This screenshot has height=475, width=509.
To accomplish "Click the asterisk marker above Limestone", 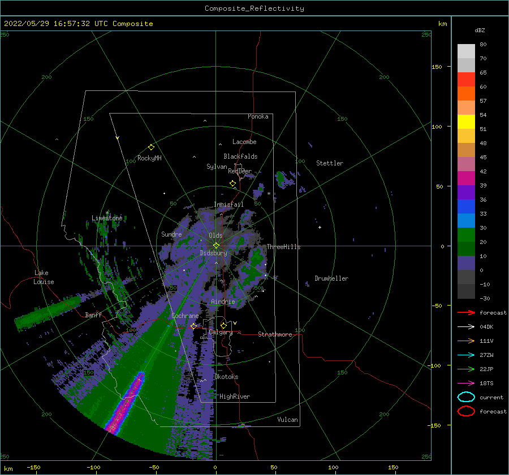I will pyautogui.click(x=107, y=213).
